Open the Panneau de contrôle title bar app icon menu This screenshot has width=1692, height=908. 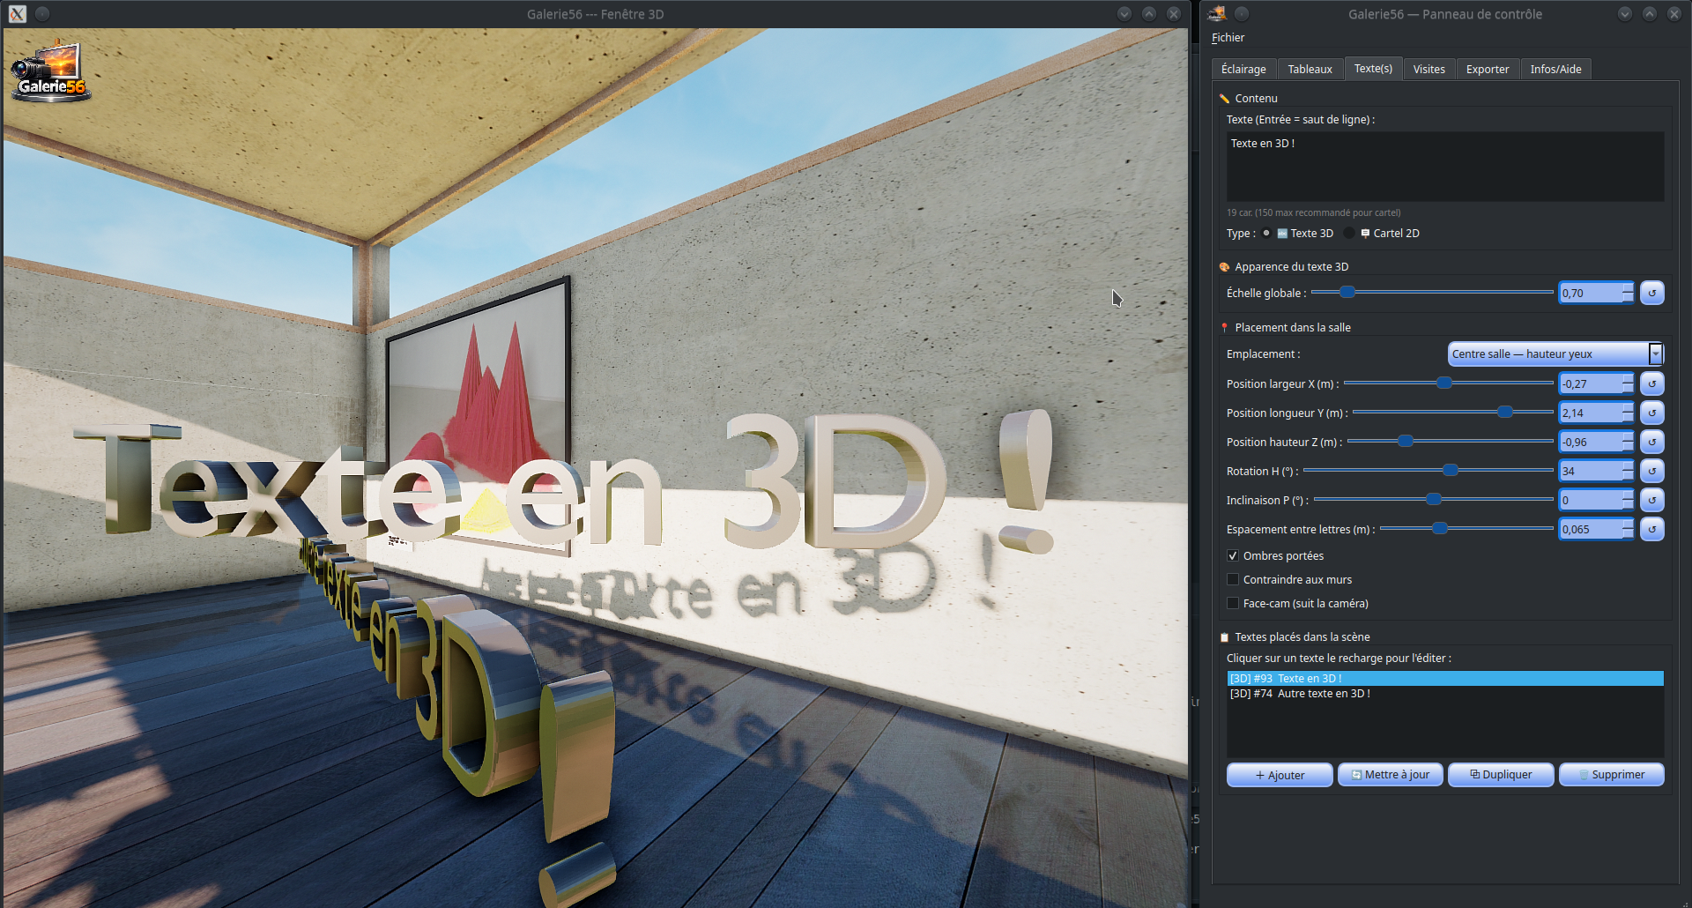click(1217, 13)
